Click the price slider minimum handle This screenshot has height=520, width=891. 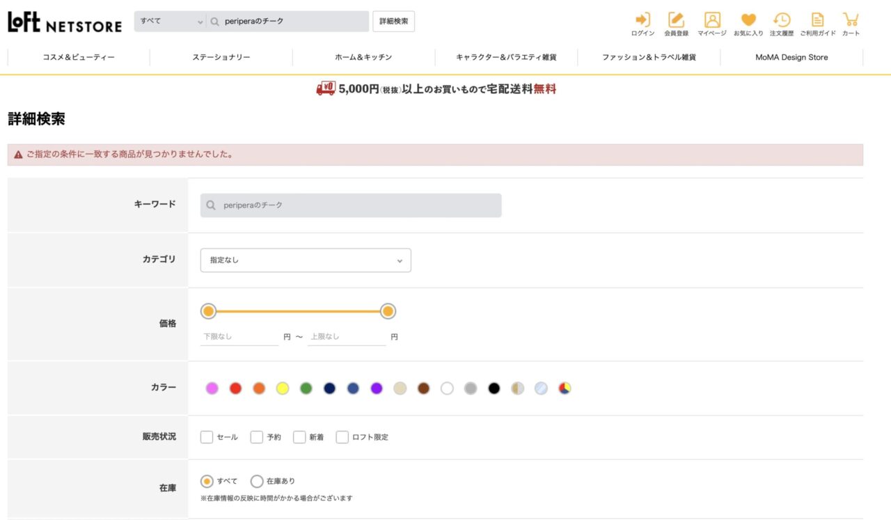[208, 311]
